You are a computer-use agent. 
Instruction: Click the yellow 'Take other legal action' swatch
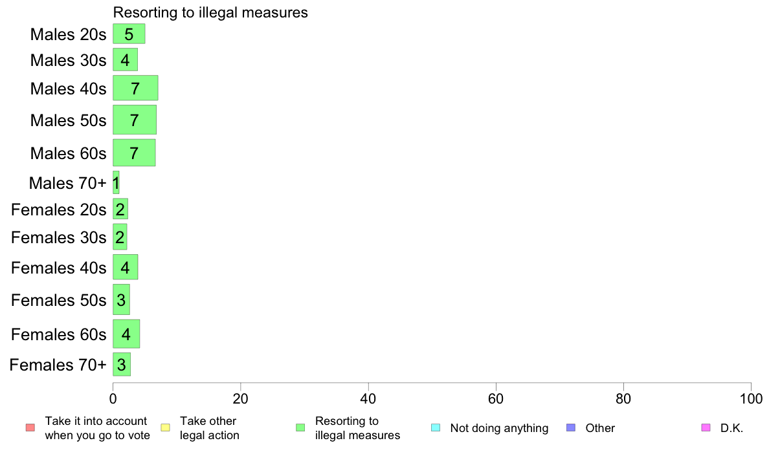click(x=165, y=428)
